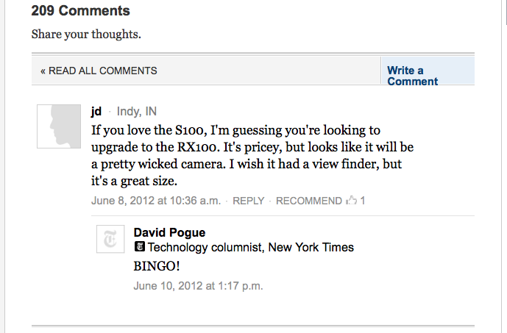Click the Indy, IN location text

pos(137,112)
